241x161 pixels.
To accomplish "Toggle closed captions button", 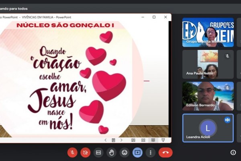I will [98, 153].
